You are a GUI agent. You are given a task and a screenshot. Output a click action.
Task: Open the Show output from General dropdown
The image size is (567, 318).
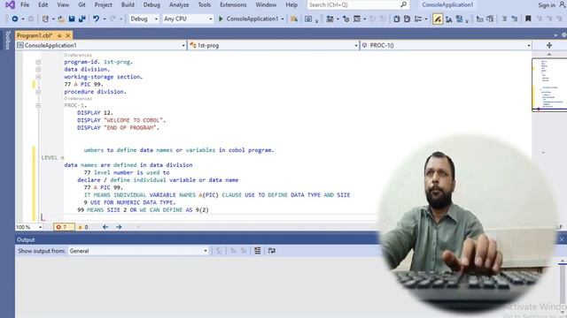[x=138, y=251]
